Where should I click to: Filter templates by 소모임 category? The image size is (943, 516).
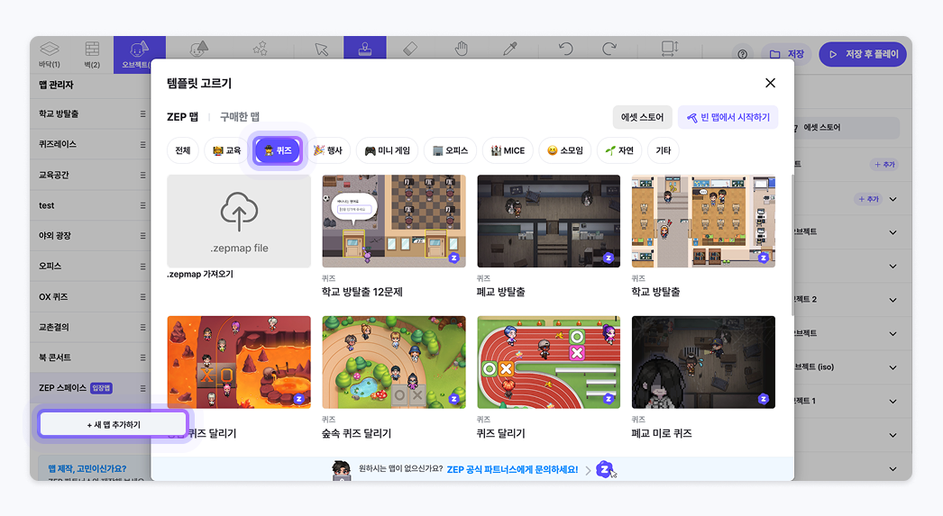565,150
